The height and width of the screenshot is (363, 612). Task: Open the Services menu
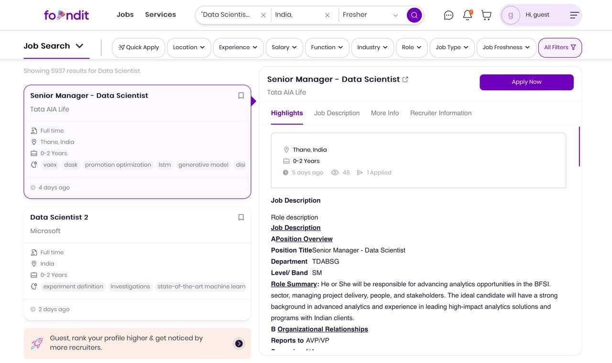pyautogui.click(x=161, y=15)
